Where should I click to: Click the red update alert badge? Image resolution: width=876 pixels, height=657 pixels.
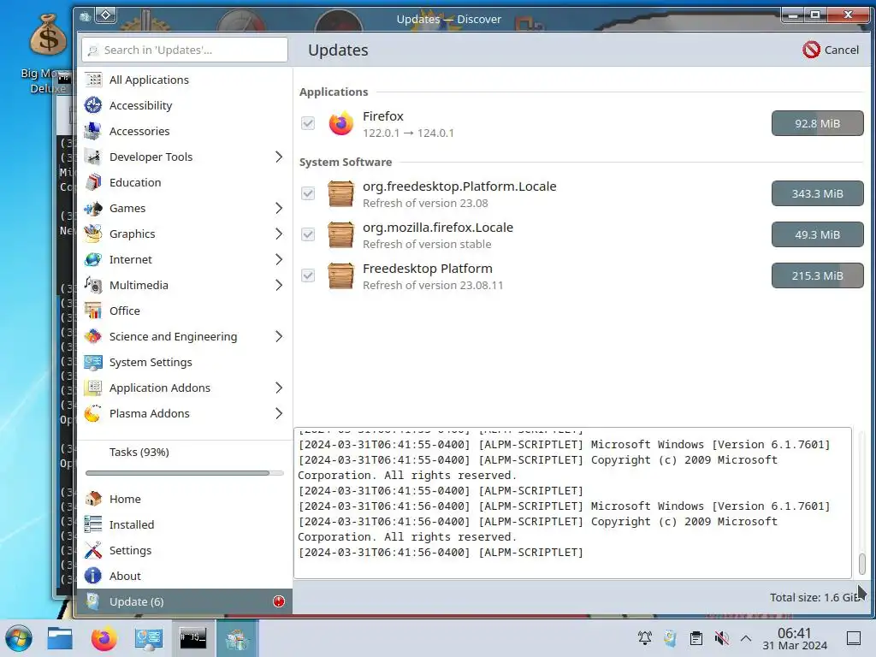tap(279, 601)
